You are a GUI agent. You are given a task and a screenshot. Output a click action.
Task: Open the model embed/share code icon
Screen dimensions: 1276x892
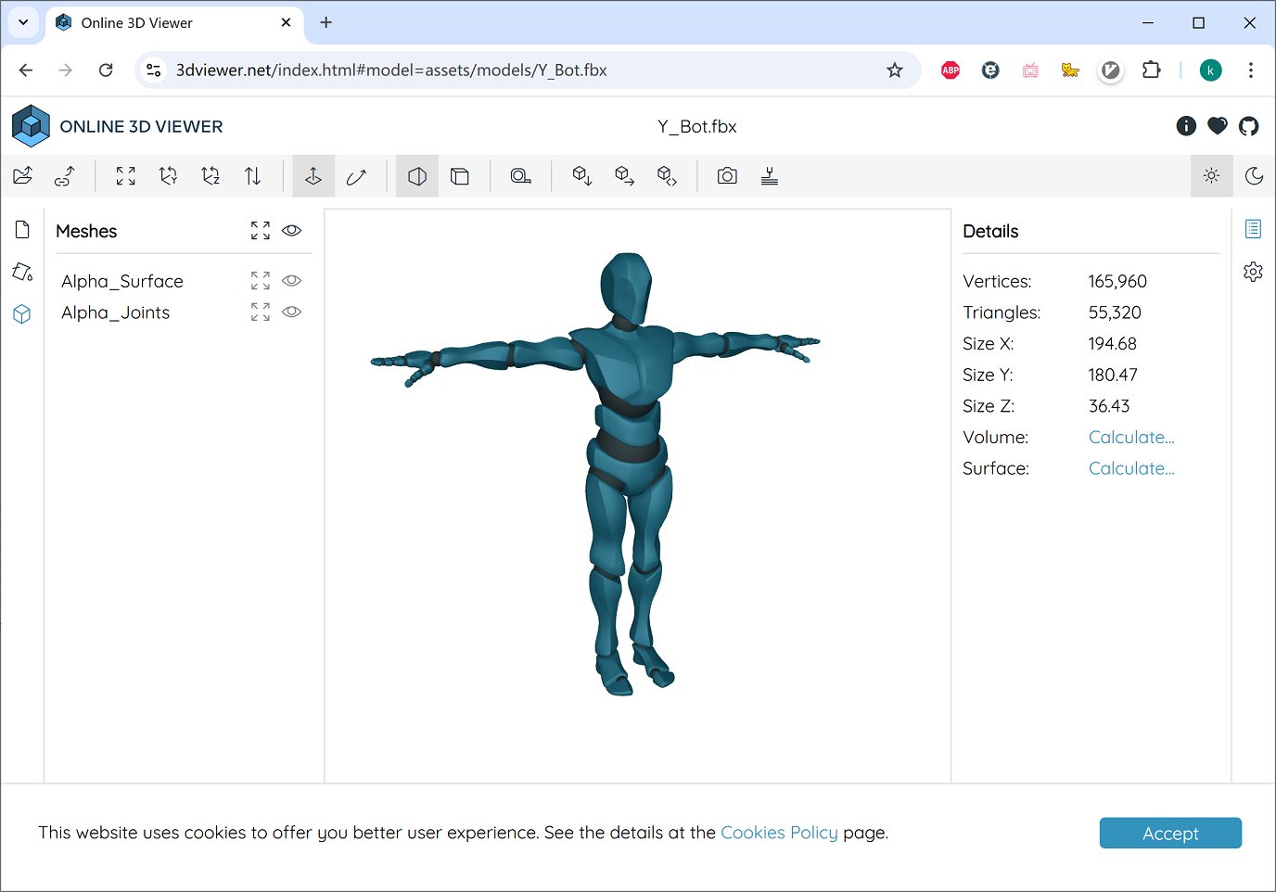667,175
